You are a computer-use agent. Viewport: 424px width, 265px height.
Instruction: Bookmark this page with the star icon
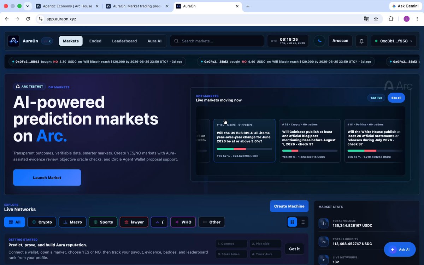click(x=376, y=19)
